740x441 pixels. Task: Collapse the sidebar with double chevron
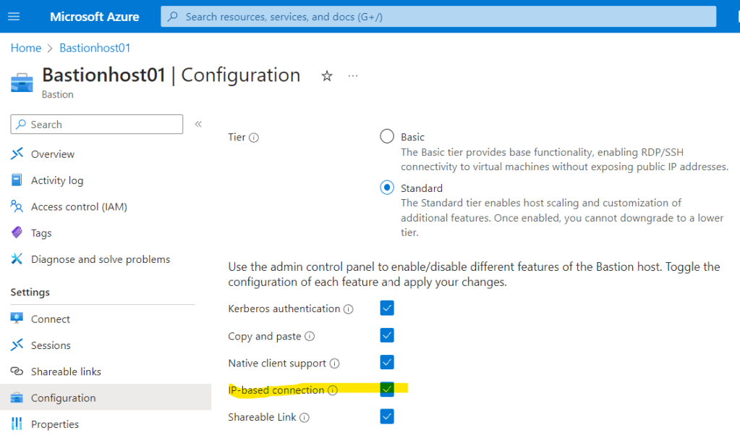tap(199, 125)
